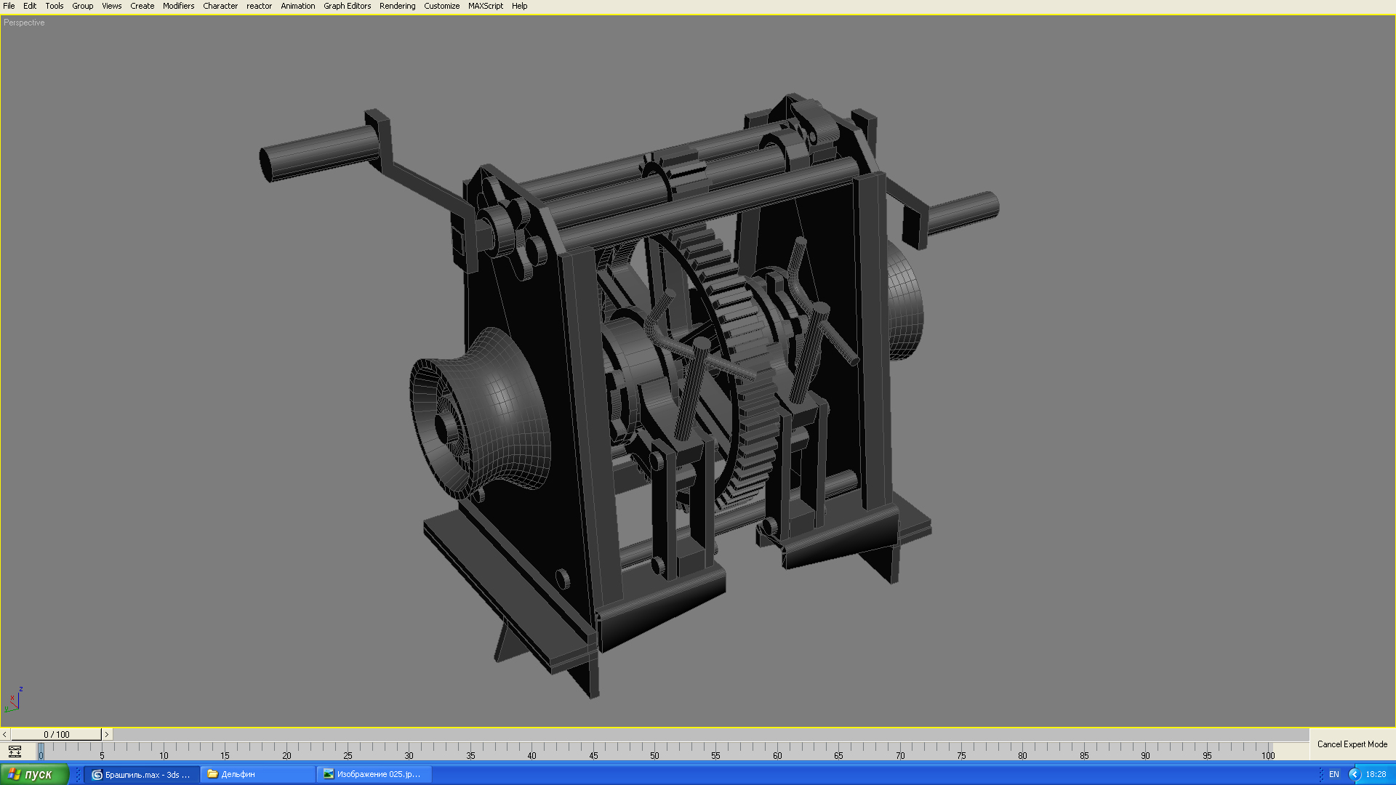Viewport: 1396px width, 785px height.
Task: Open the Rendering menu
Action: (x=397, y=6)
